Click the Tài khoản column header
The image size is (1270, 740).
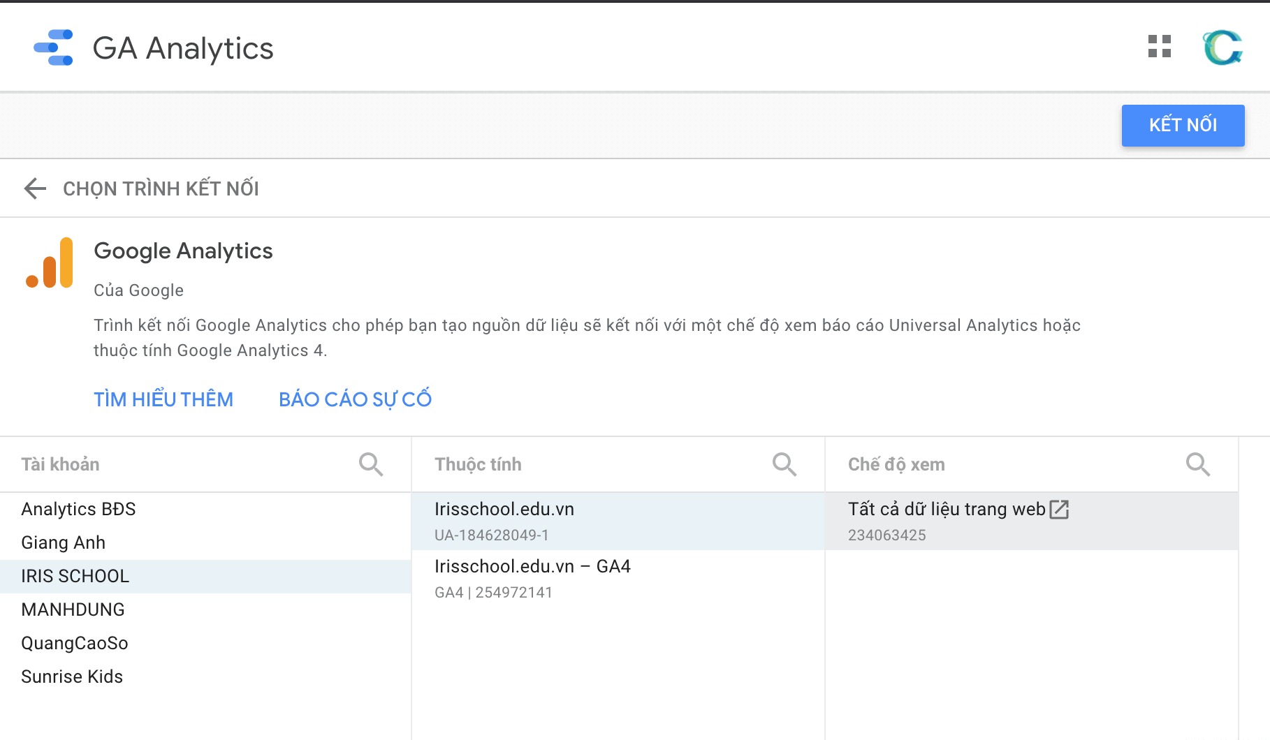[x=60, y=464]
